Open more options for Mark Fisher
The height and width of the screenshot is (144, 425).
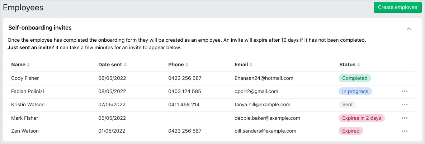tap(405, 118)
